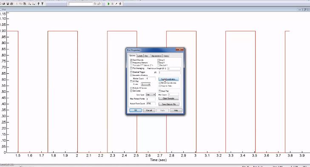Viewport: 310px width, 167px height.
Task: Click the pause simulation icon in toolbar
Action: (x=112, y=4)
